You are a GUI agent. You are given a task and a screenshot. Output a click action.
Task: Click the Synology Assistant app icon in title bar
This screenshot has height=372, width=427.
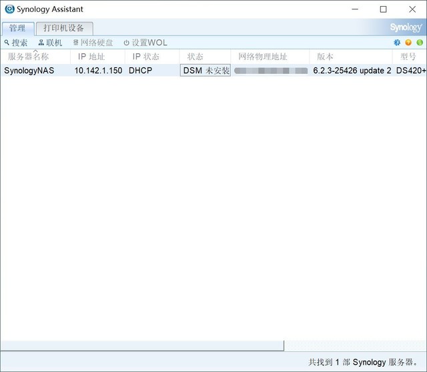[x=9, y=9]
